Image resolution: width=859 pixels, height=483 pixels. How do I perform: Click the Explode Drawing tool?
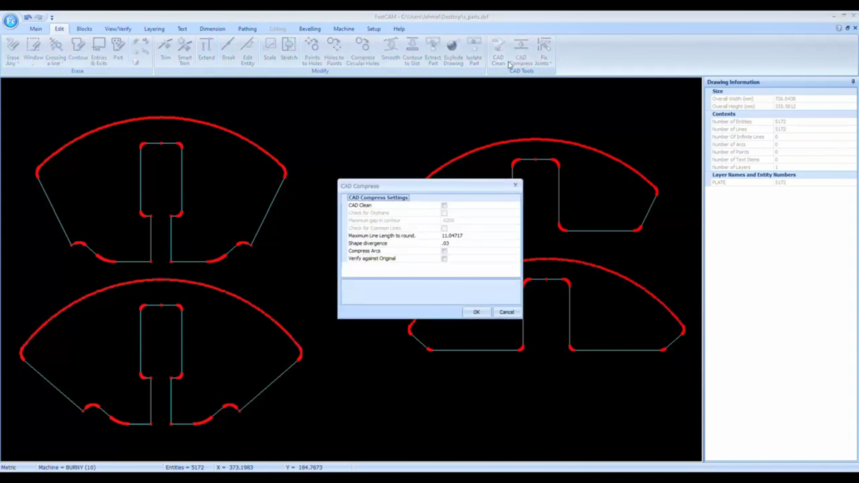point(453,52)
